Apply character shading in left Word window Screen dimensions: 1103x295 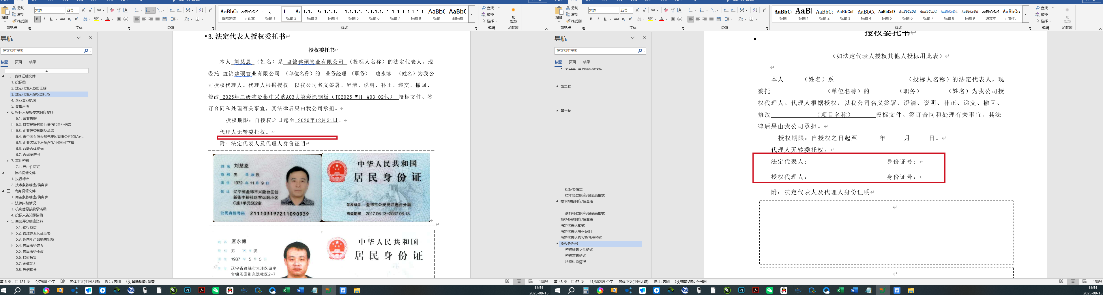pyautogui.click(x=119, y=19)
